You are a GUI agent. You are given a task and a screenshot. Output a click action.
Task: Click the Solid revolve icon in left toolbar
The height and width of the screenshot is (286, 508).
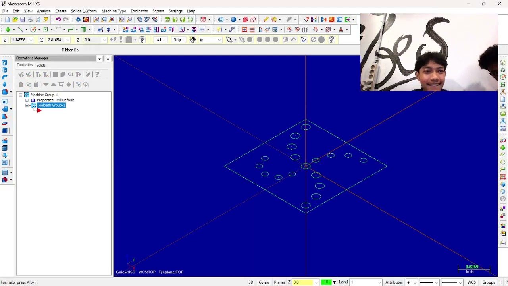[x=5, y=70]
